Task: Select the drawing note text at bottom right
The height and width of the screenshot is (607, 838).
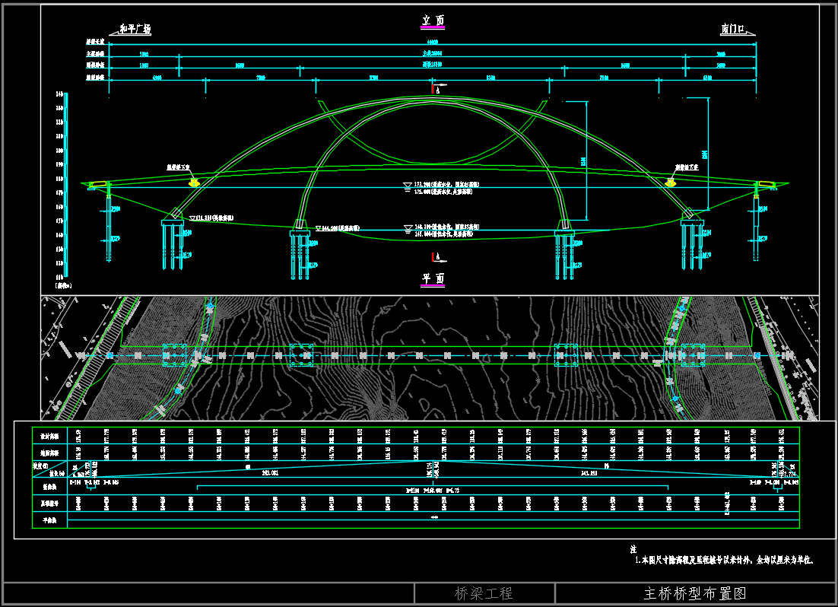Action: 725,559
